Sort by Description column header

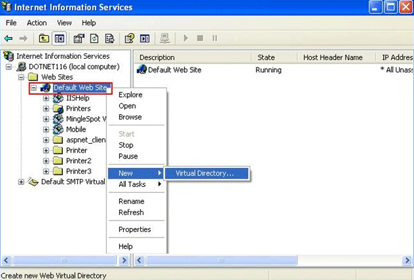(x=193, y=57)
